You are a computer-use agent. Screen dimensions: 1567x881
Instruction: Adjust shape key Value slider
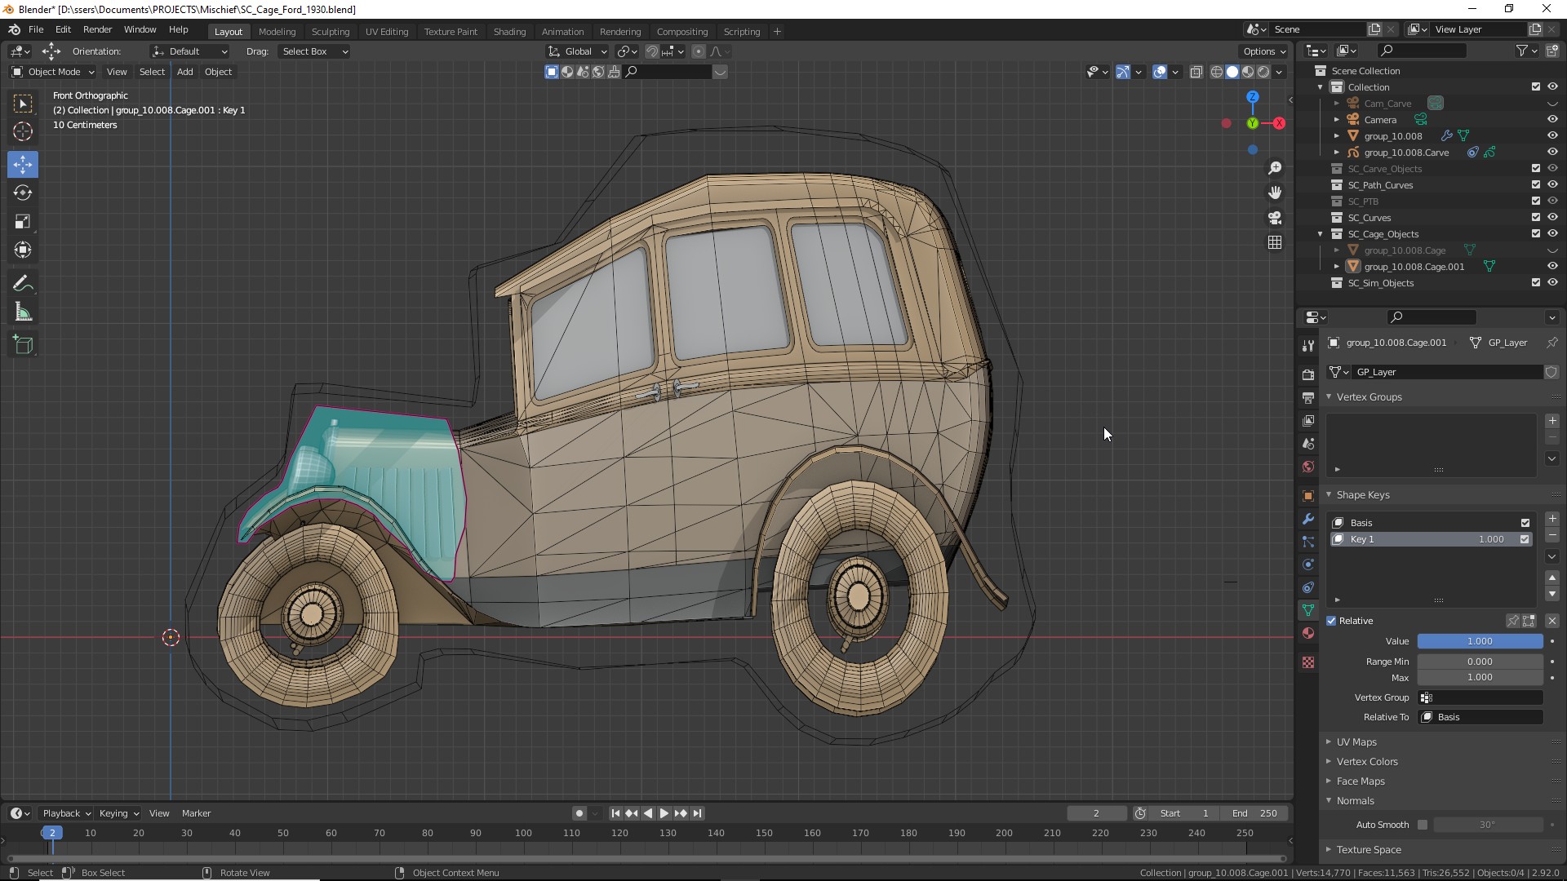1480,641
